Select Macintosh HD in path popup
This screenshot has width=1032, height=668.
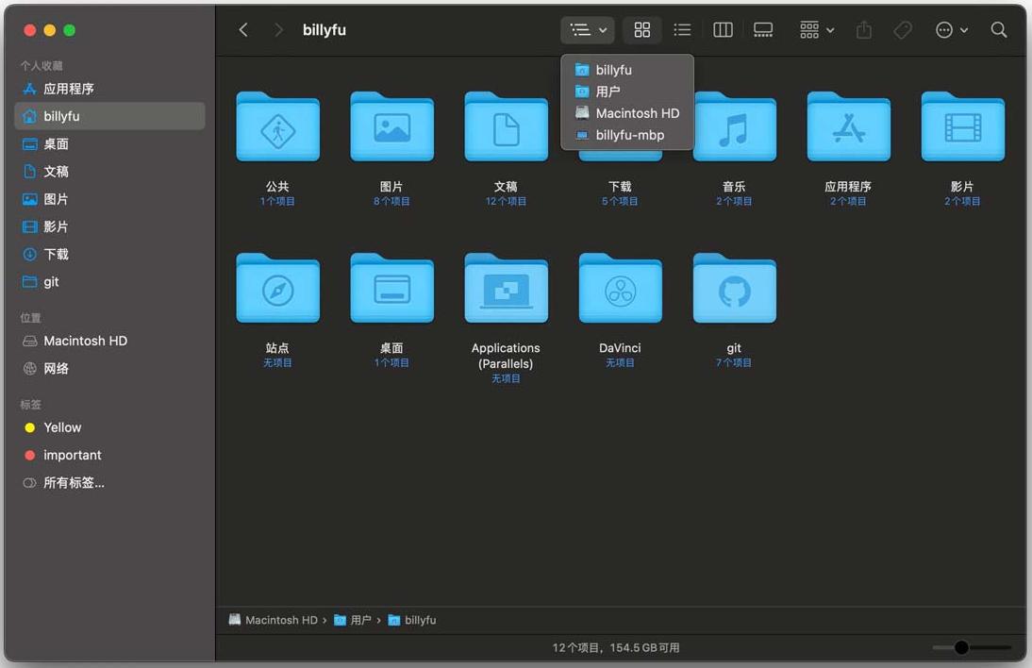tap(637, 113)
